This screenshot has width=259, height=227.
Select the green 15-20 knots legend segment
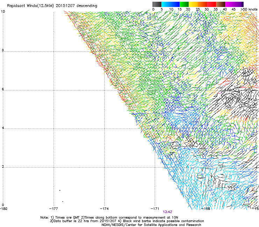(184, 4)
